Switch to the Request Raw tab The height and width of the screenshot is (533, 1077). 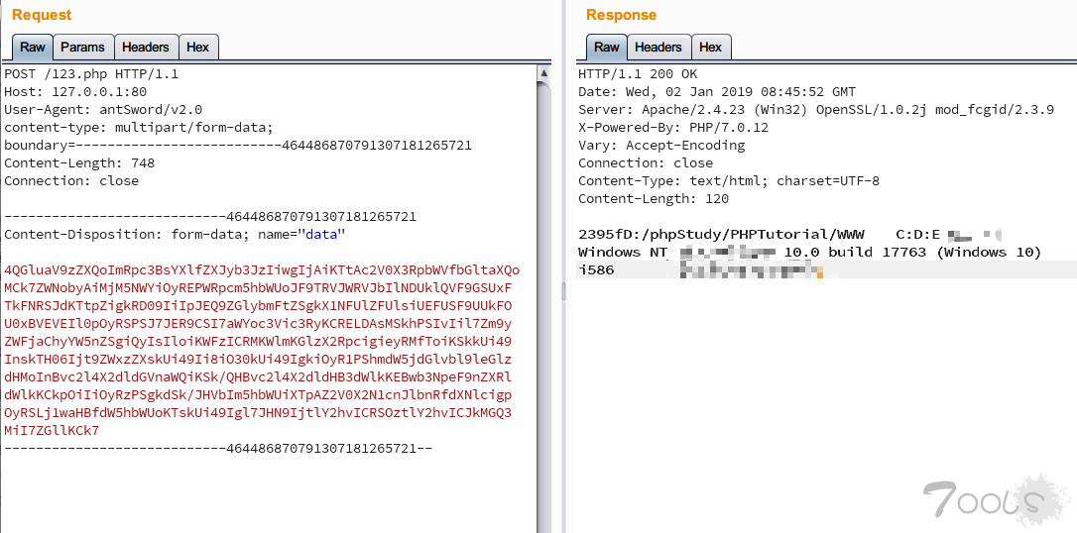[33, 48]
